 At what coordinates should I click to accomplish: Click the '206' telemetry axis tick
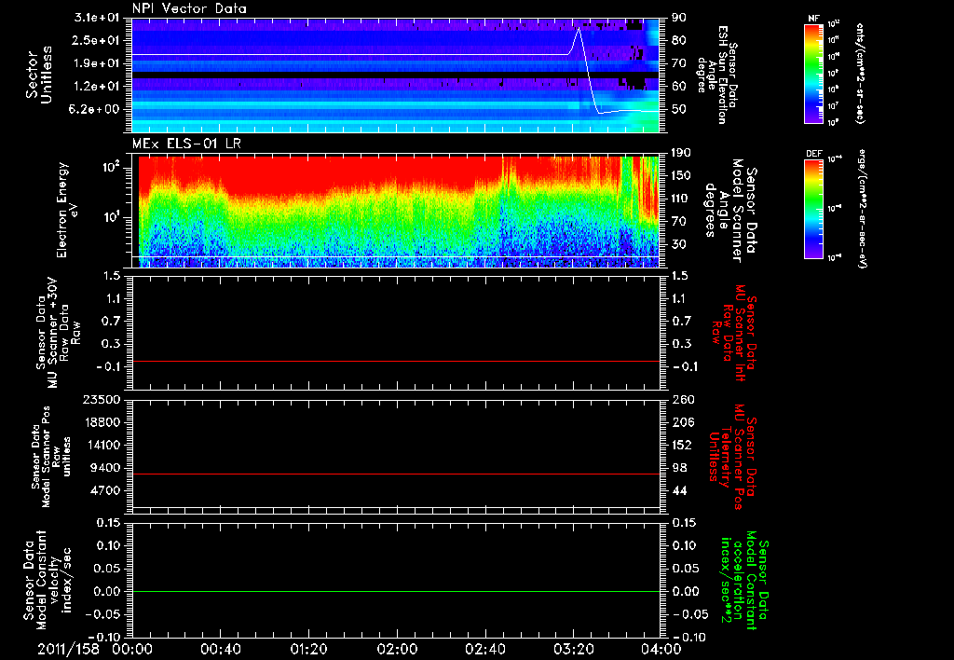pyautogui.click(x=682, y=422)
